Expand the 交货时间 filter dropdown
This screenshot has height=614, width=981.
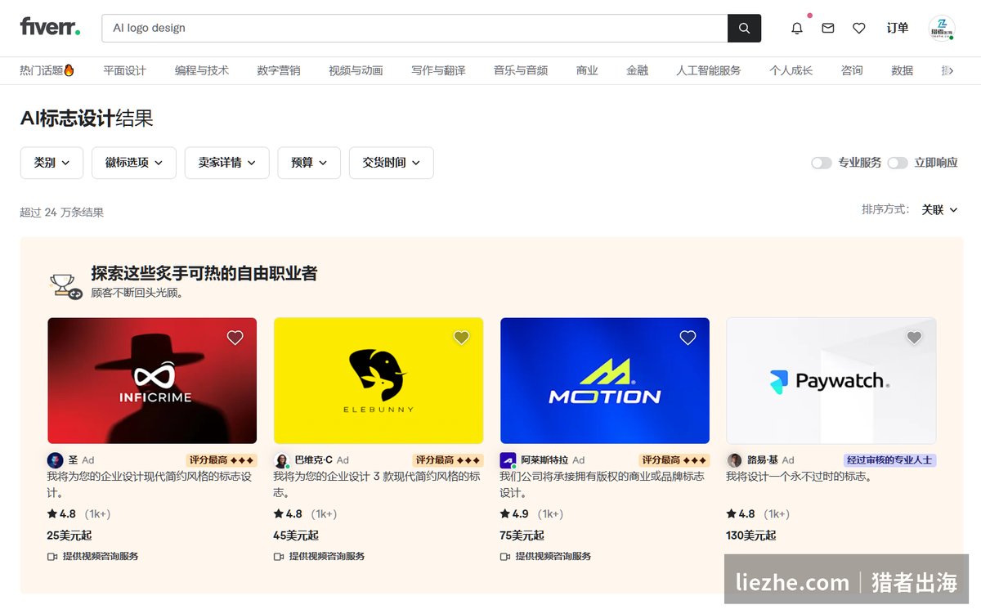pyautogui.click(x=392, y=163)
